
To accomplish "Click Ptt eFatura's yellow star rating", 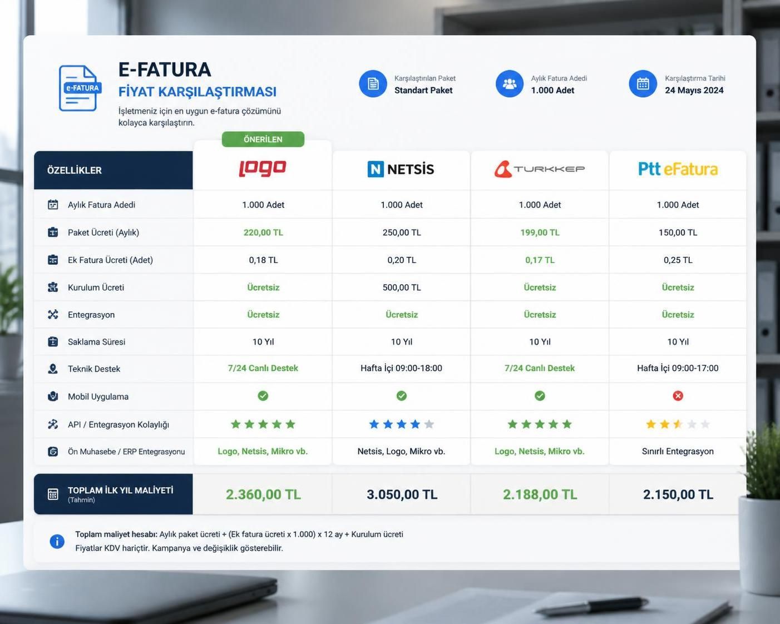I will (x=678, y=424).
